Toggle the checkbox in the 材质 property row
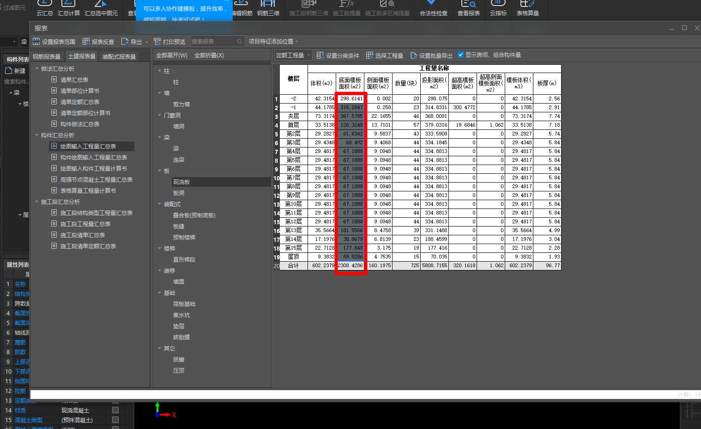 [x=115, y=410]
